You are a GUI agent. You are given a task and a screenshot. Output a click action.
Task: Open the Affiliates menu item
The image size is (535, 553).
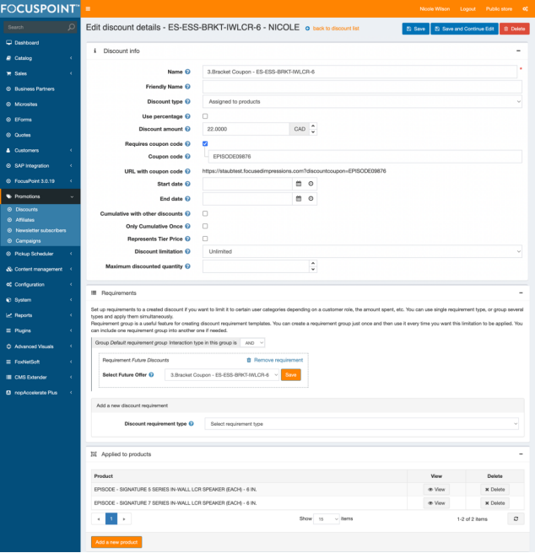pos(25,219)
